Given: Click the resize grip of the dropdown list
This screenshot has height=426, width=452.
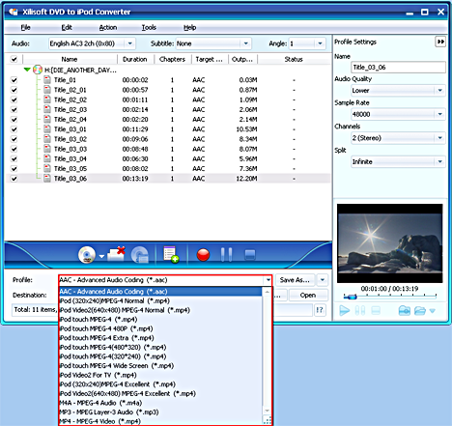Looking at the screenshot, I should [268, 420].
